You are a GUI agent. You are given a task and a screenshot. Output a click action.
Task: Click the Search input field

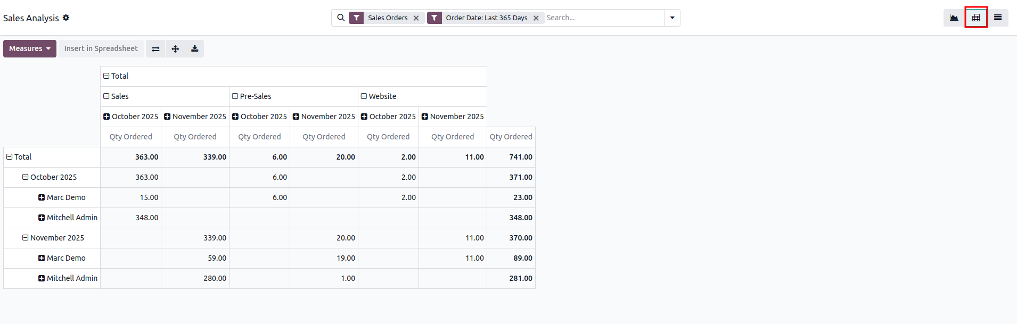pyautogui.click(x=604, y=18)
